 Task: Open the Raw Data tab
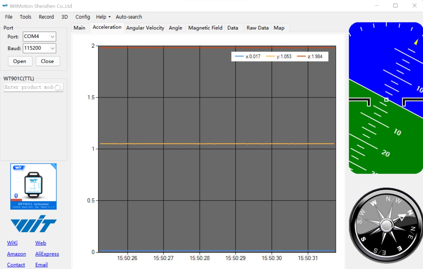click(x=257, y=28)
